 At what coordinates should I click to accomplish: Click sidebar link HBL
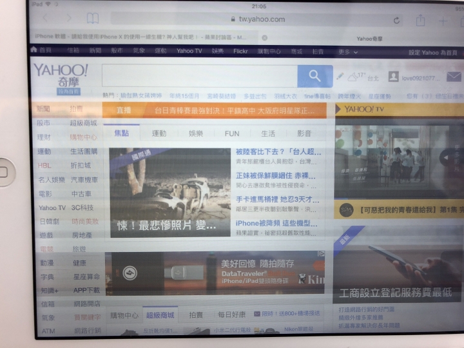pos(44,166)
